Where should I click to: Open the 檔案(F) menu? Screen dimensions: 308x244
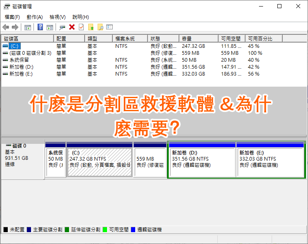pos(12,17)
